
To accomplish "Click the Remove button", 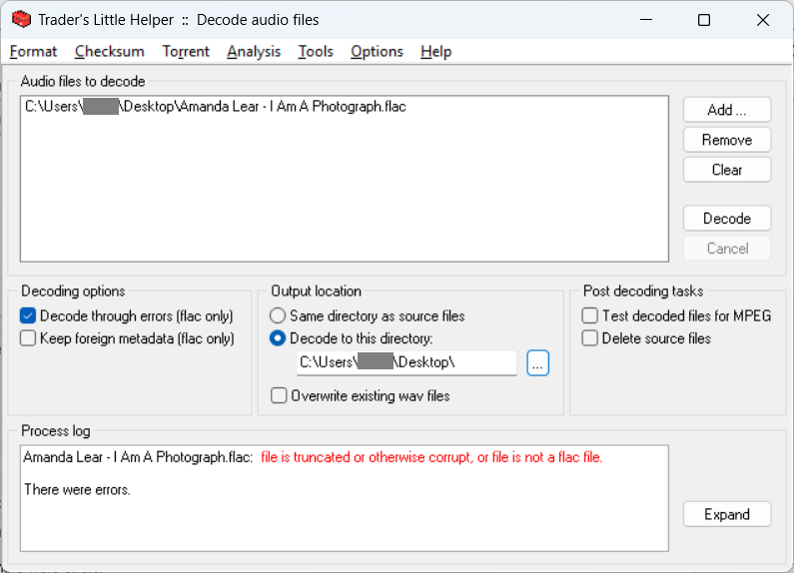I will (x=727, y=140).
